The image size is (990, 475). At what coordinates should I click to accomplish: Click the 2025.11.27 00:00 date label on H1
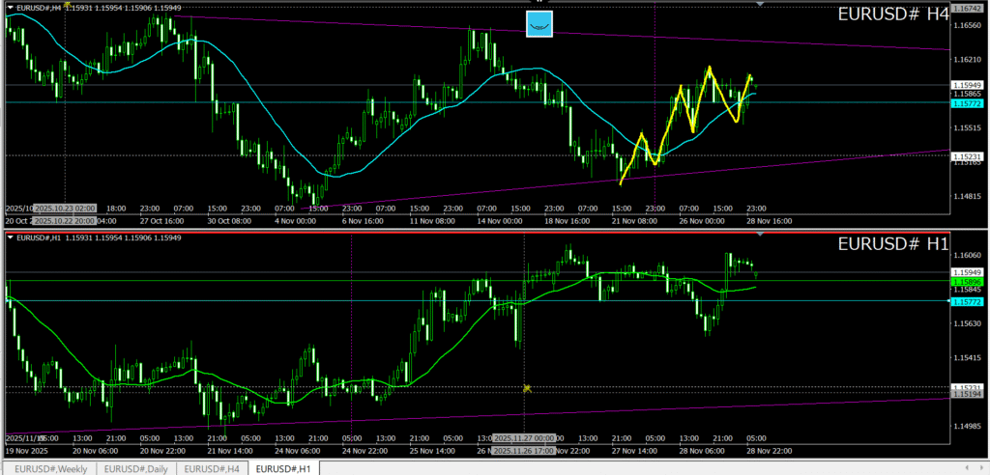click(525, 438)
